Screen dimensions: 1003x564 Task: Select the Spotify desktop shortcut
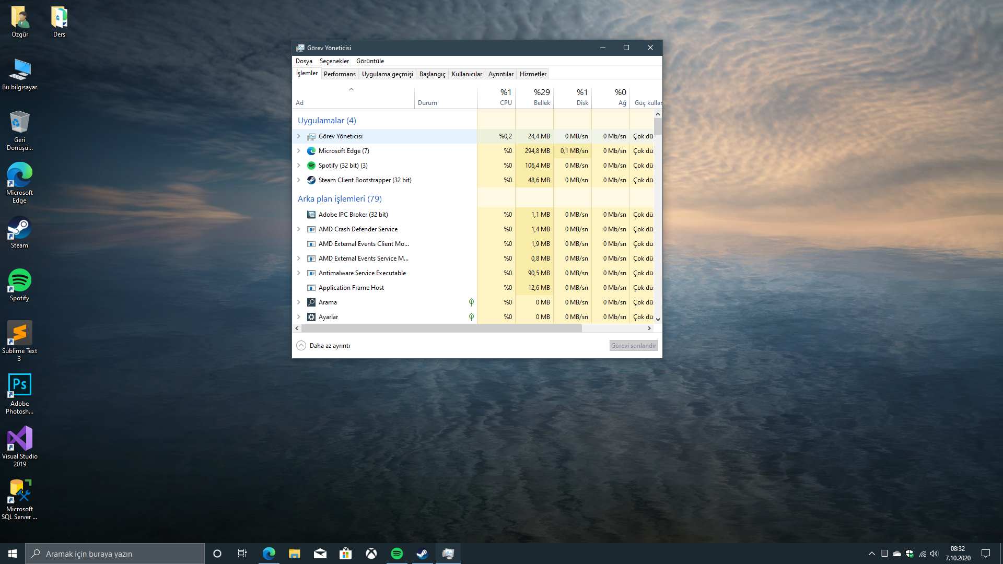[x=20, y=285]
